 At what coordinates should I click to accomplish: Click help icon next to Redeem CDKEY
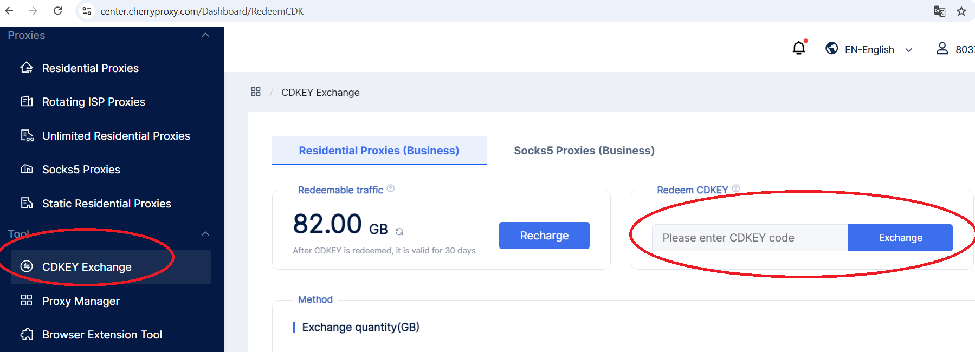(736, 188)
